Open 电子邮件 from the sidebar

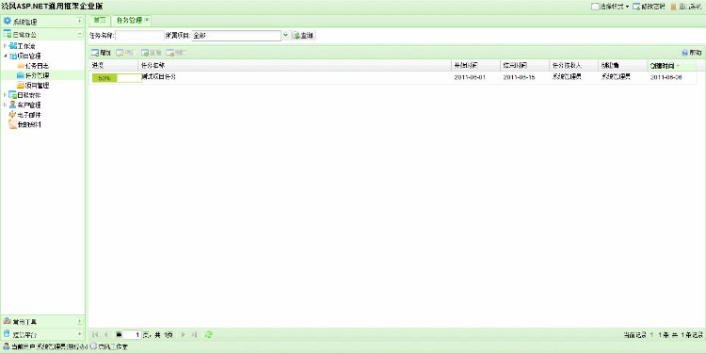(24, 115)
